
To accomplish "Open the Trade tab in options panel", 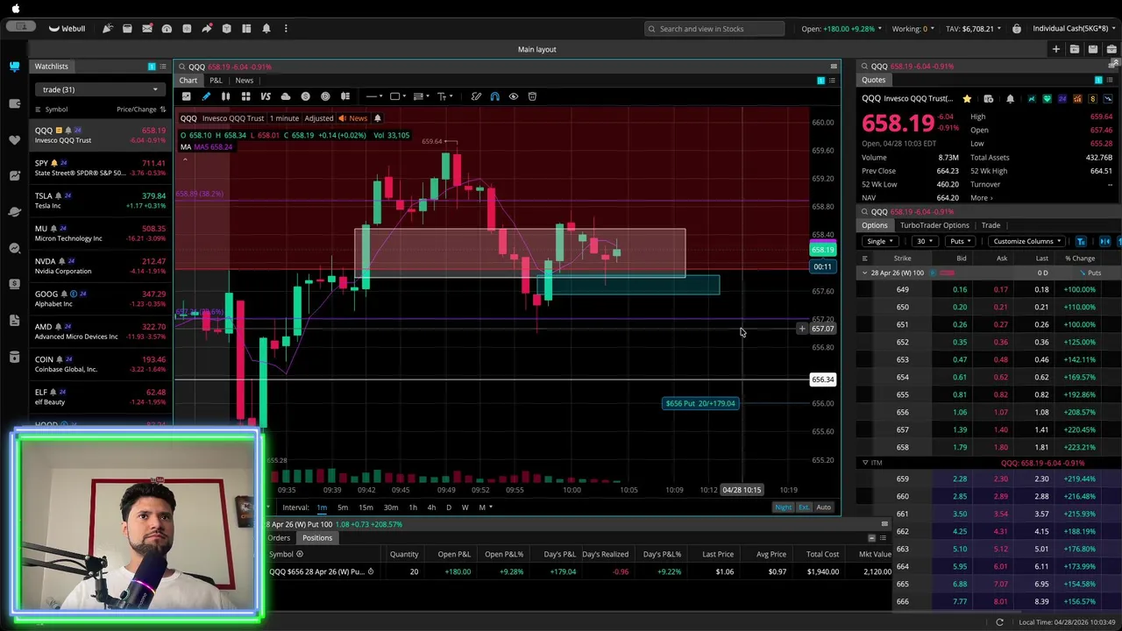I will 991,225.
